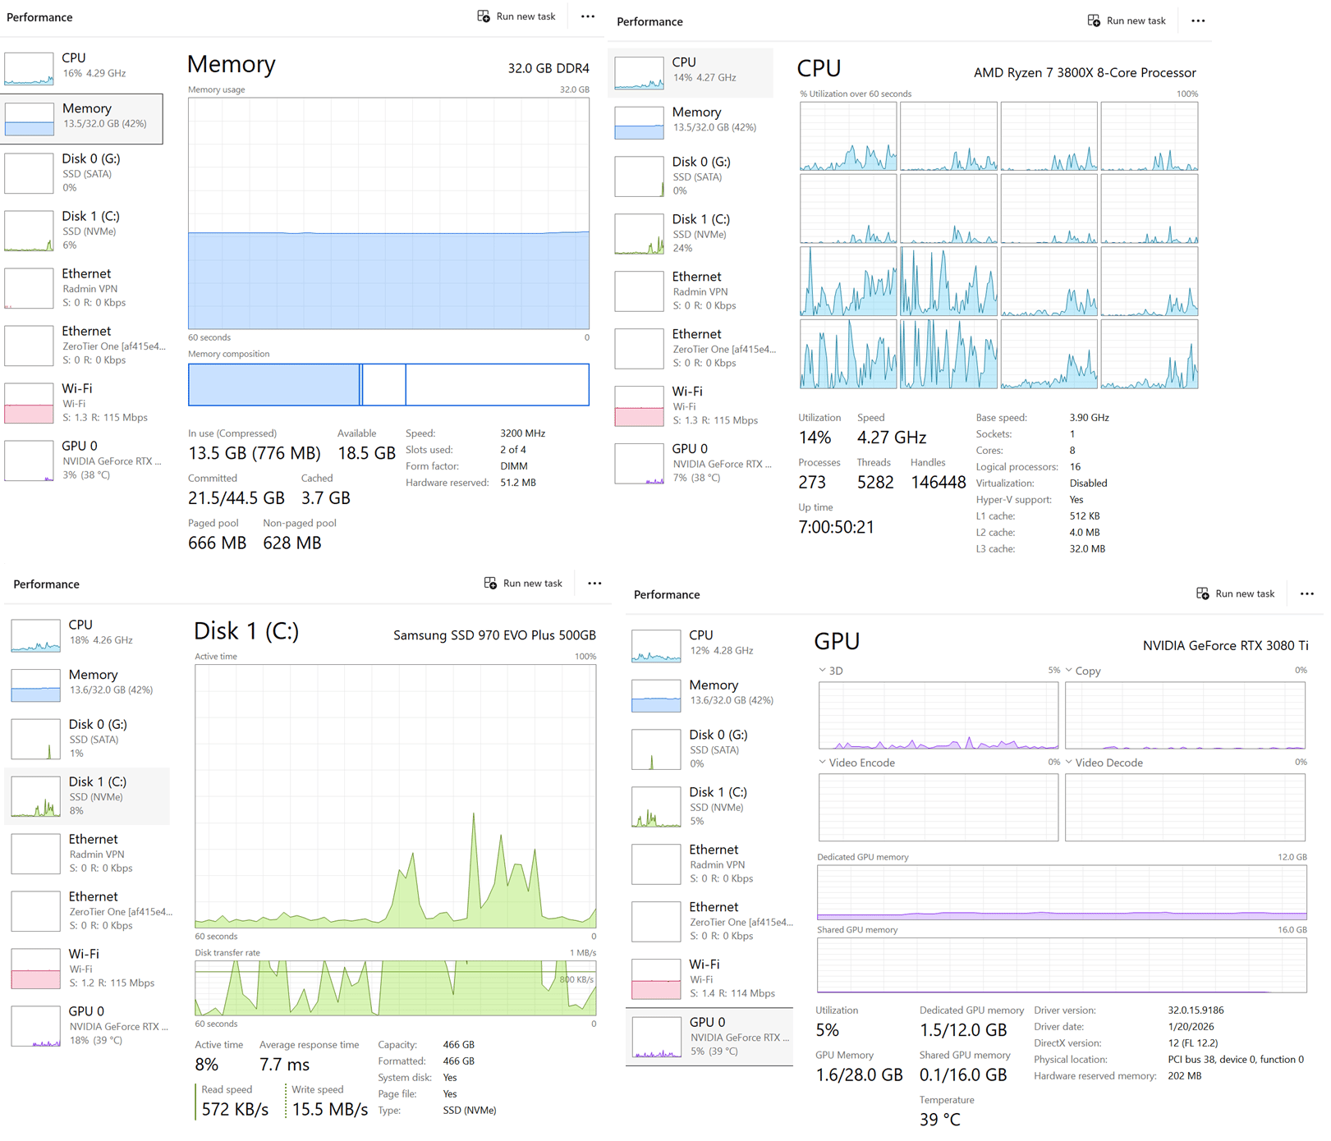Select Disk 1 (C:) in the GPU window sidebar
Screen dimensions: 1331x1141
(x=709, y=806)
